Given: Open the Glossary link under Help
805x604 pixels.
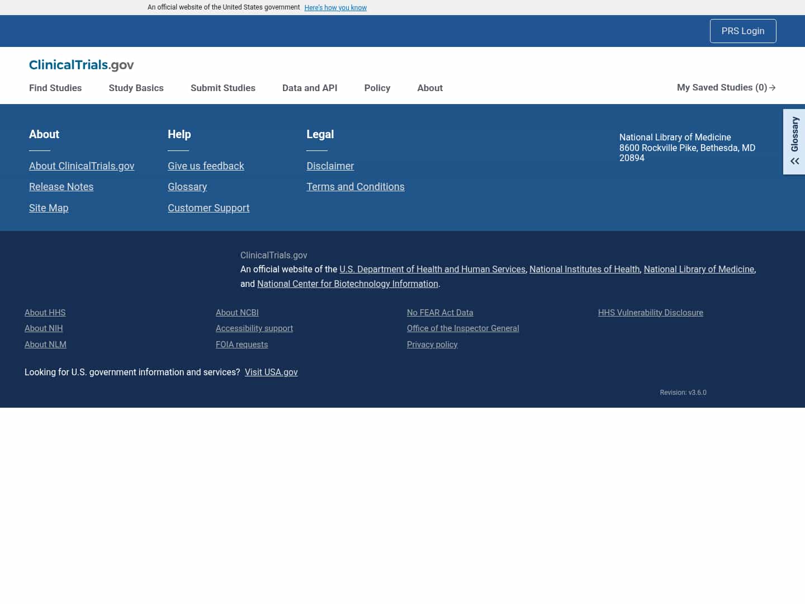Looking at the screenshot, I should pyautogui.click(x=187, y=187).
